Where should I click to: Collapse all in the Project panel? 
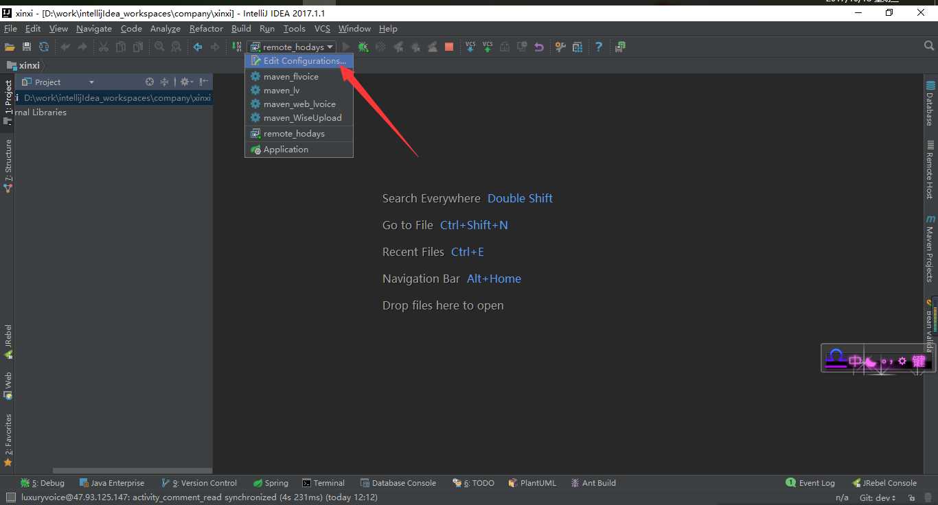(164, 82)
